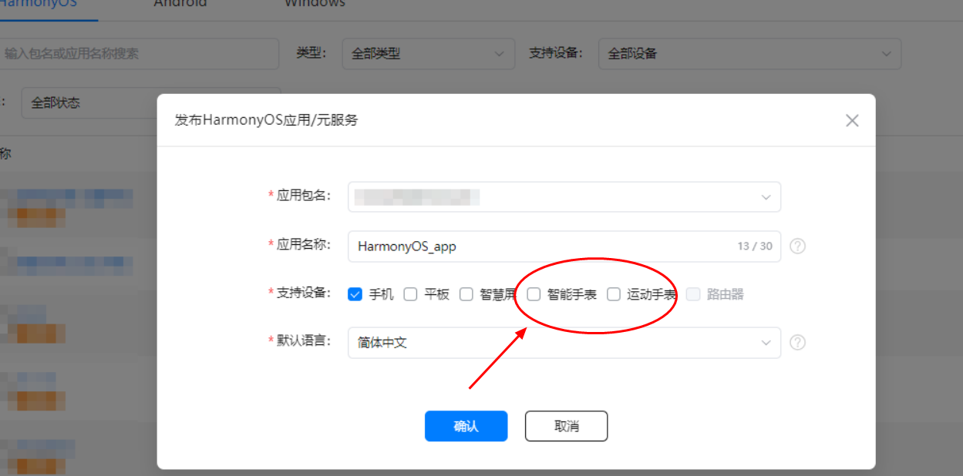
Task: Click help icon beside 默认语言 dropdown
Action: click(798, 342)
